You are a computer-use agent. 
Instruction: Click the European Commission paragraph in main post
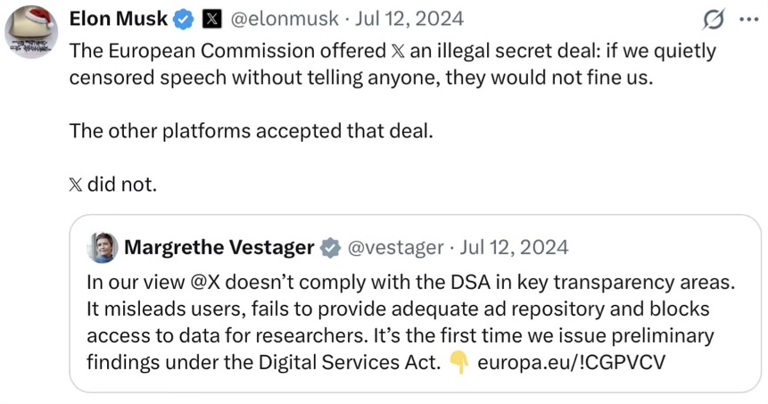[x=392, y=64]
